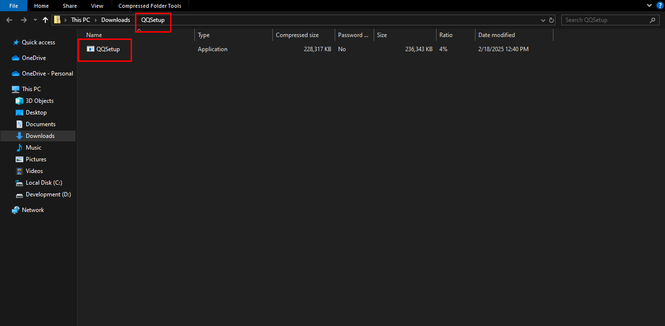
Task: Go back with the left arrow
Action: pos(9,20)
